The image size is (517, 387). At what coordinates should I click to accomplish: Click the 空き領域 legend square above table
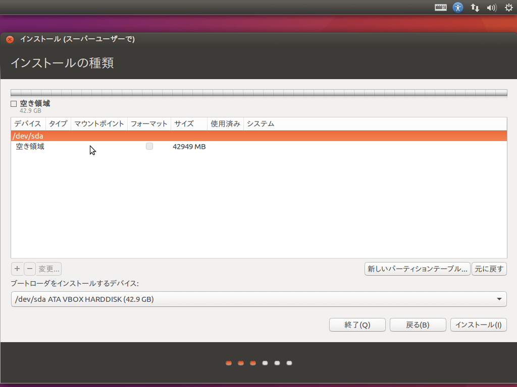point(14,104)
